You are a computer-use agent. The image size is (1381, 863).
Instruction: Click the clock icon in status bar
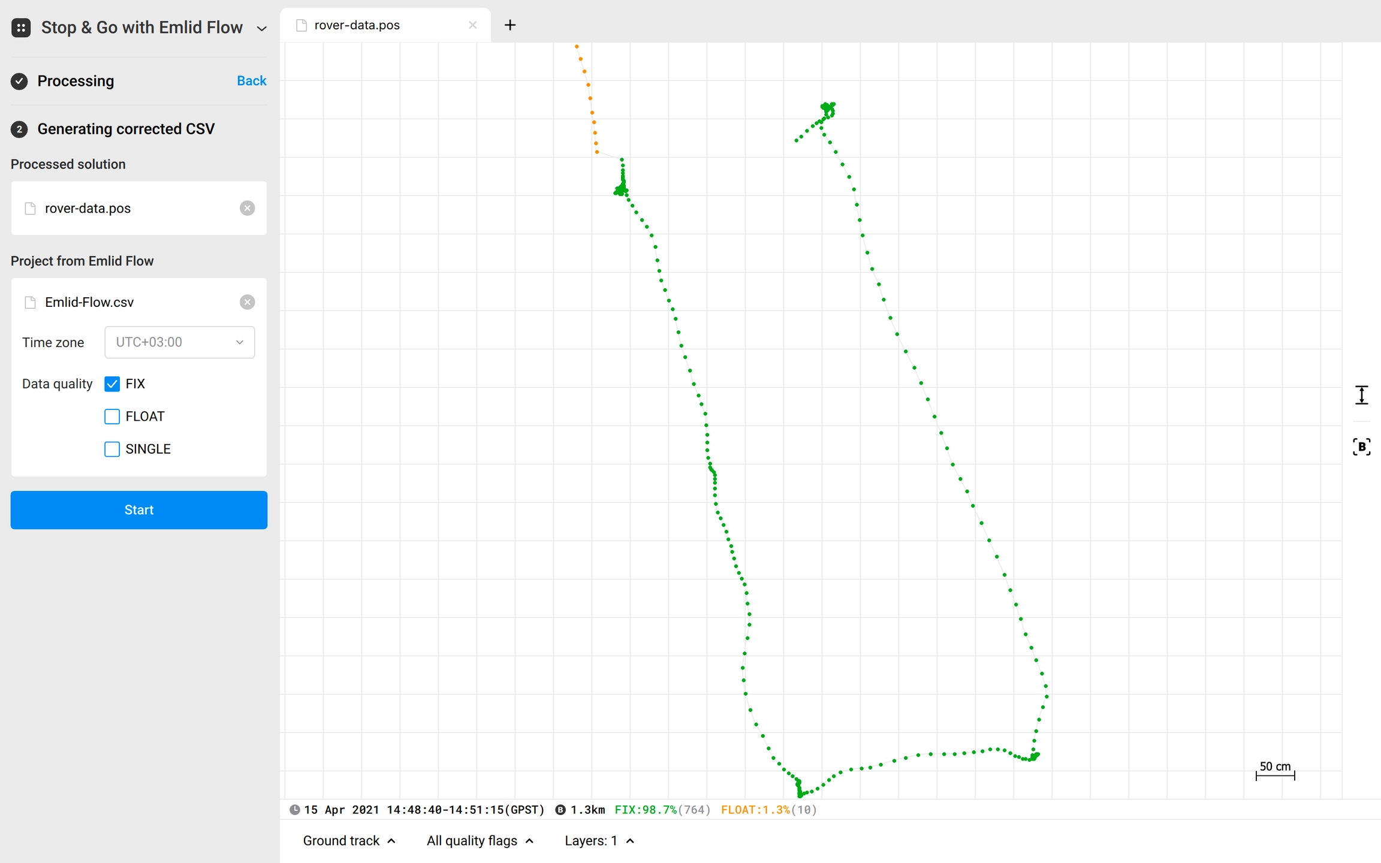(x=294, y=810)
